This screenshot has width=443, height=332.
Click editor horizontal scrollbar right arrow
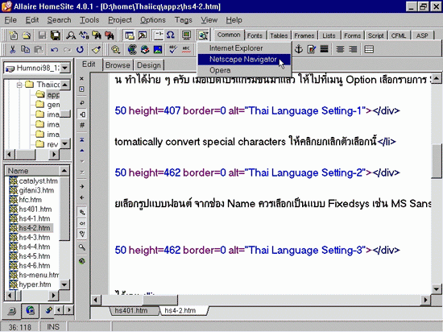pyautogui.click(x=425, y=300)
